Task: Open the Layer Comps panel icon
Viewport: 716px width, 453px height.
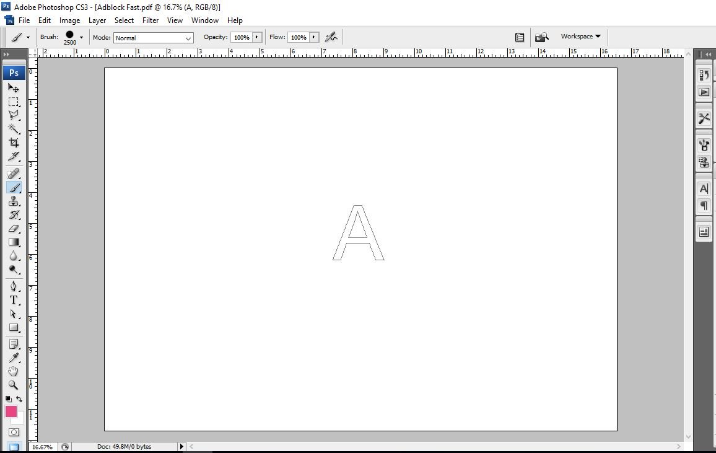Action: point(704,232)
